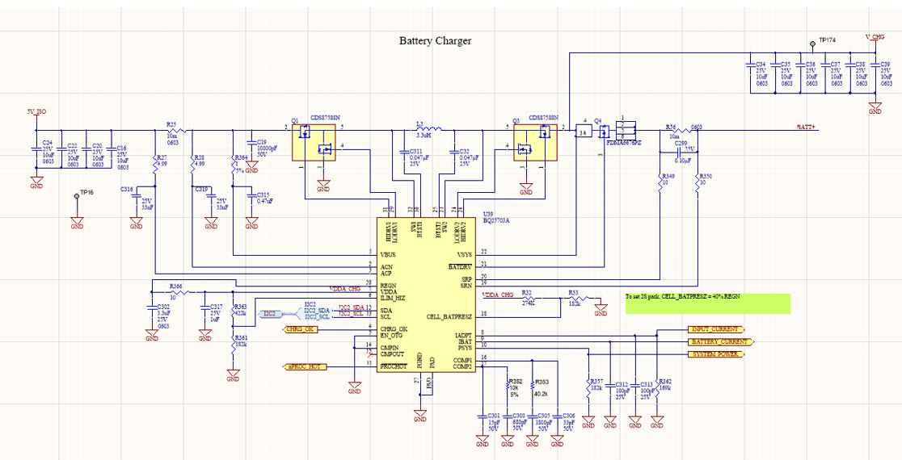Viewport: 902px width, 460px height.
Task: Click the INPUT_CURRENT port
Action: click(x=715, y=329)
